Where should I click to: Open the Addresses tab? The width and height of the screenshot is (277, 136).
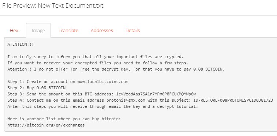[102, 30]
